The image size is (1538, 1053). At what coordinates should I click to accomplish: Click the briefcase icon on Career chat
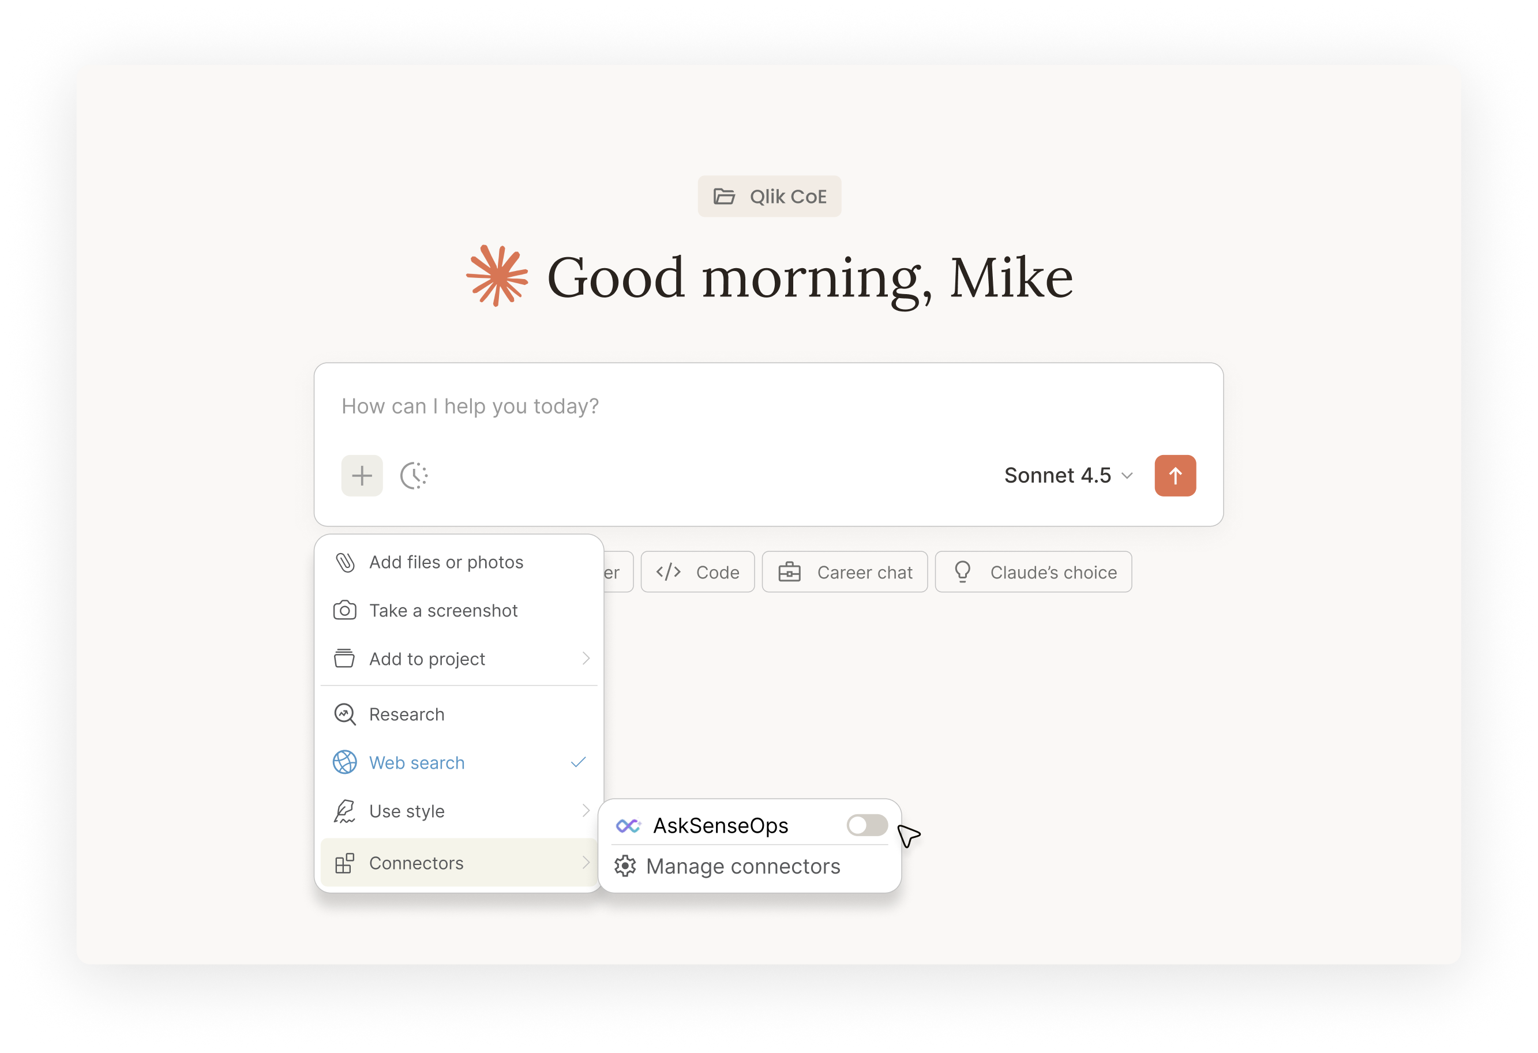point(790,571)
